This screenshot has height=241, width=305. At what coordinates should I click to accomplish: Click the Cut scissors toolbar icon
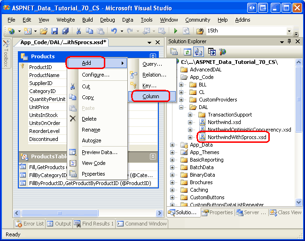point(78,31)
